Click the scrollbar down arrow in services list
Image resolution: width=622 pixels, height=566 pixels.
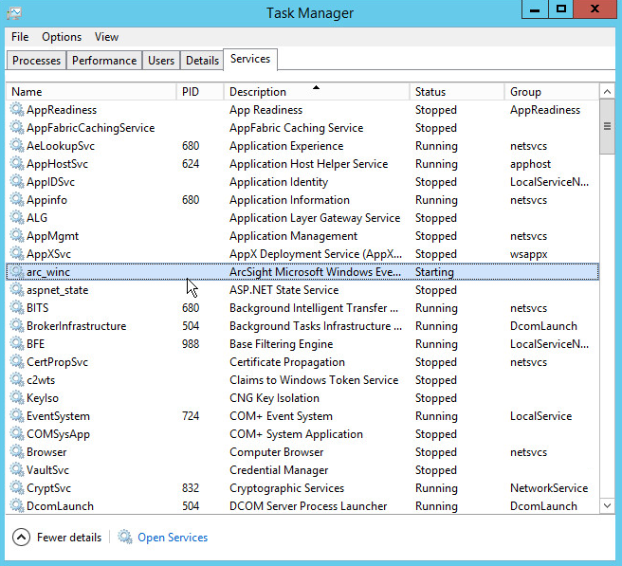[x=607, y=506]
